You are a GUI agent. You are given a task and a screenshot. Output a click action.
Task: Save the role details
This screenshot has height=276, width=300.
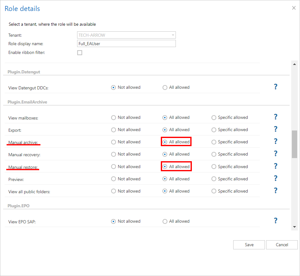(249, 245)
